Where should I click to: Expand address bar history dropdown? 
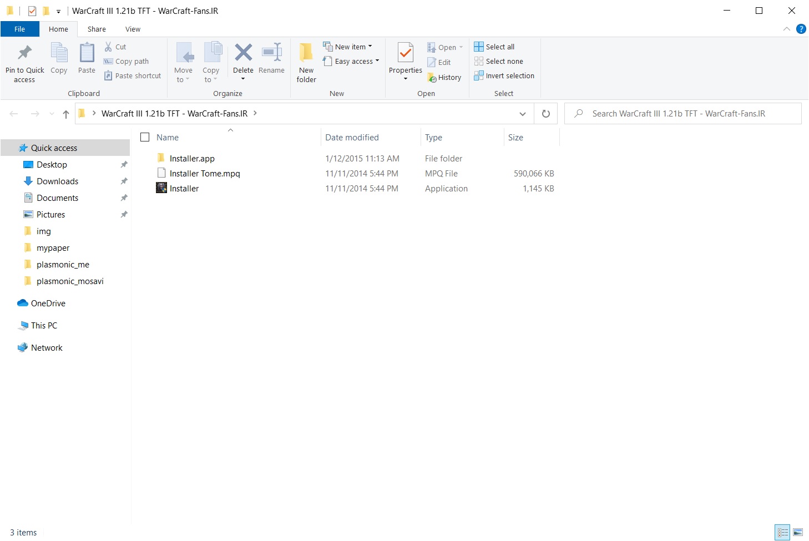point(522,114)
